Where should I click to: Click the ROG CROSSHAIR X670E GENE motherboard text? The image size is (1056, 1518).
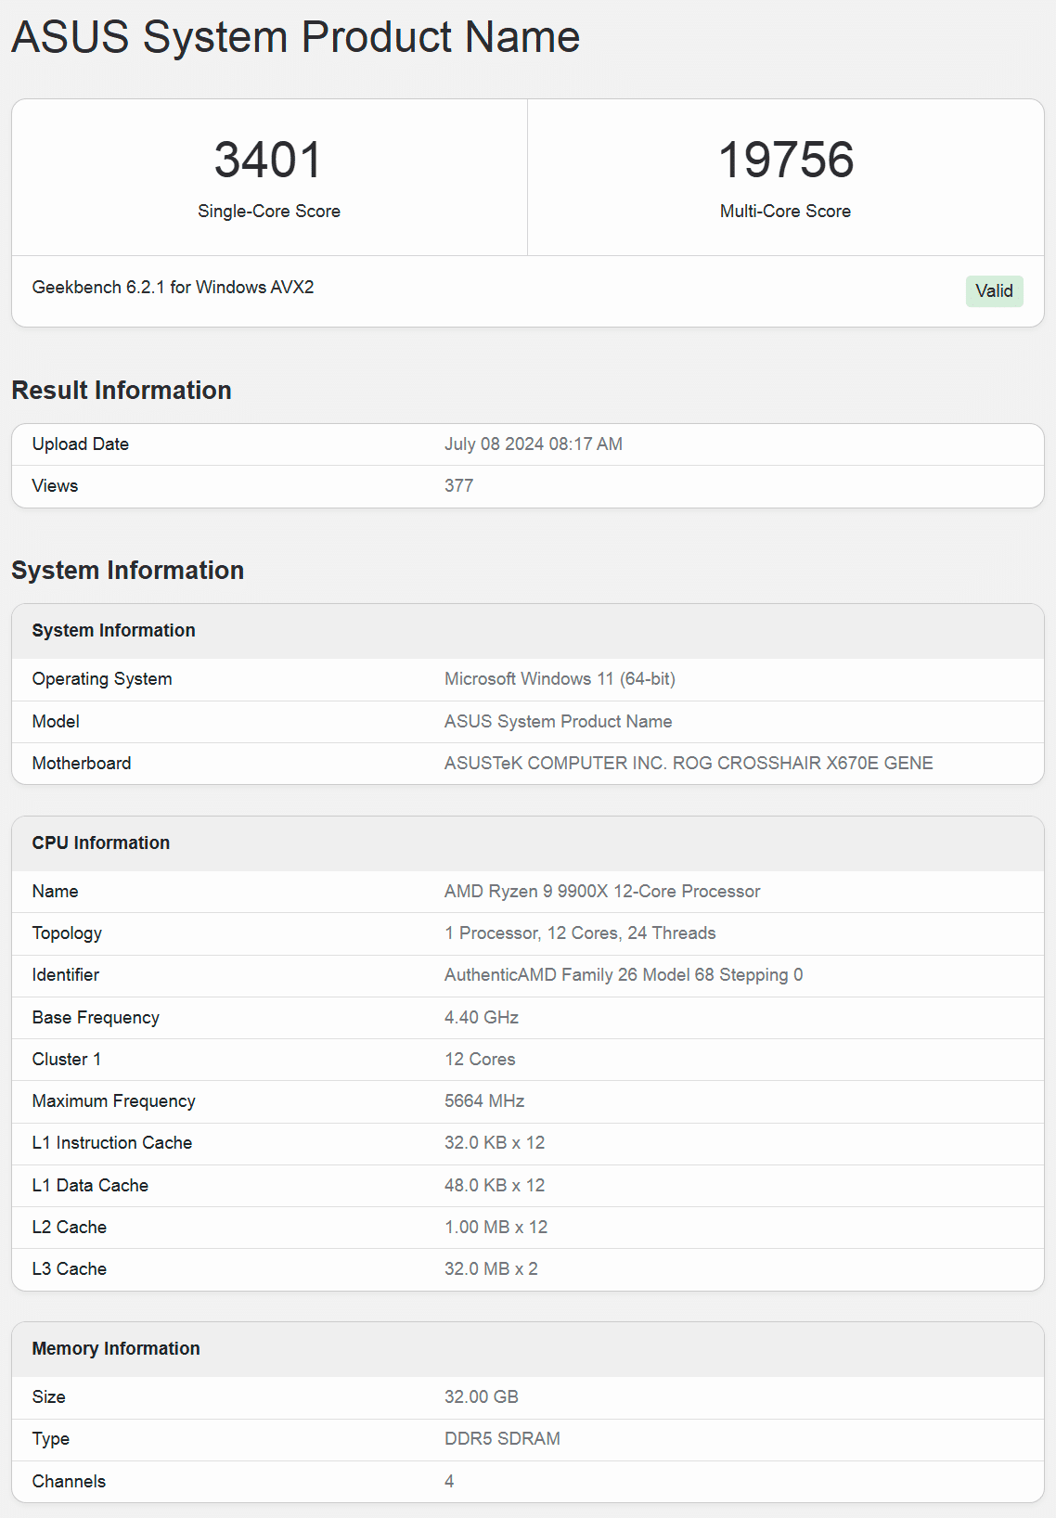(803, 764)
